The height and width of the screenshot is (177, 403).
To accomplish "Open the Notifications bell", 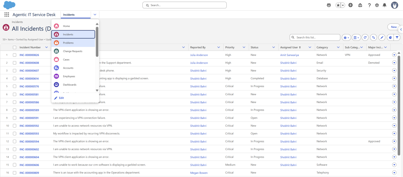I will 385,5.
